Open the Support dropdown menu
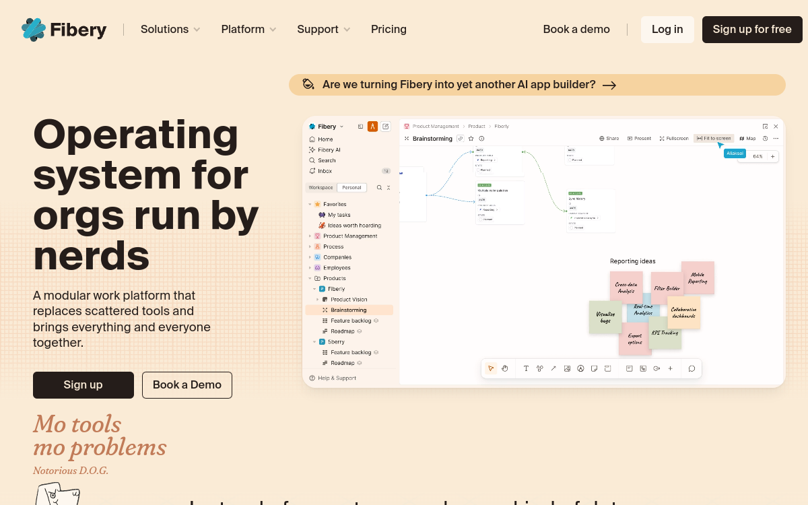808x505 pixels. click(324, 30)
